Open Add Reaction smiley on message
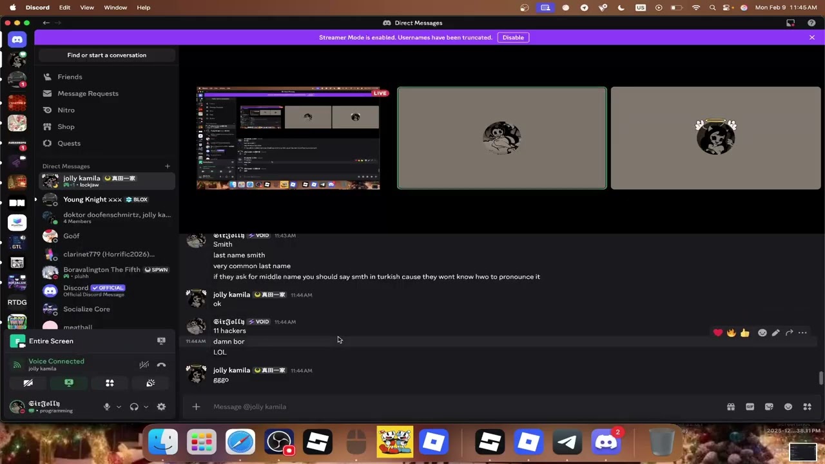 tap(762, 333)
